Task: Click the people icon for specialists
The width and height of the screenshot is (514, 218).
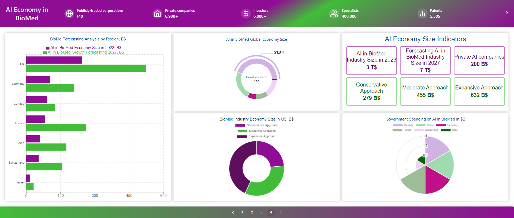Action: point(334,13)
